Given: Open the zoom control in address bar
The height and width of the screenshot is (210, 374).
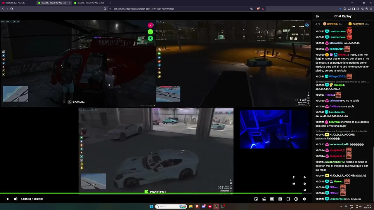Looking at the screenshot, I should click(x=252, y=9).
